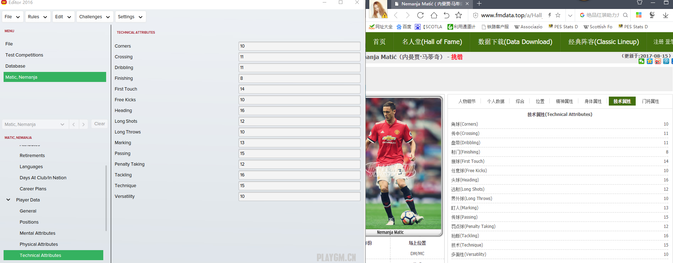This screenshot has width=673, height=263.
Task: Click the lightning speed-mode icon in the address bar
Action: [549, 15]
